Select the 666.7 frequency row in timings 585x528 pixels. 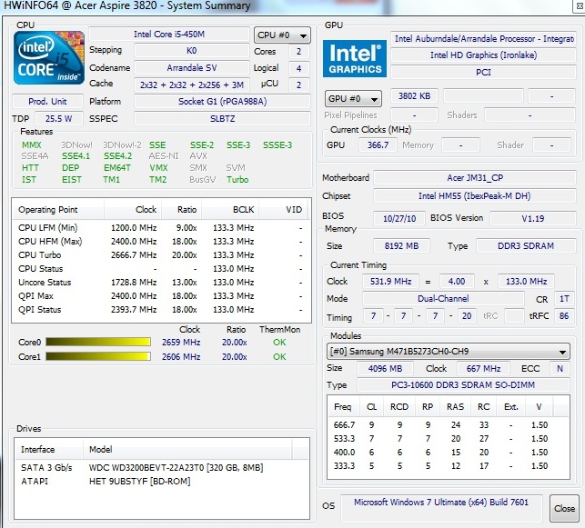coord(448,424)
